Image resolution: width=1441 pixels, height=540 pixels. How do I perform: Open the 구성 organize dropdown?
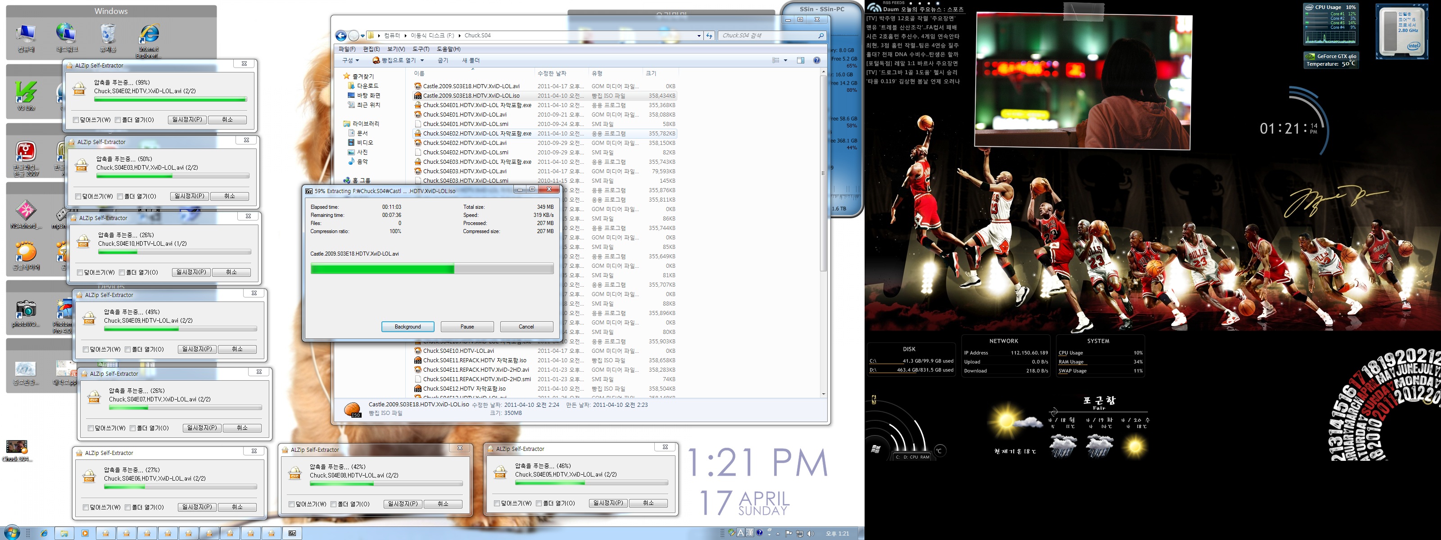[x=350, y=60]
